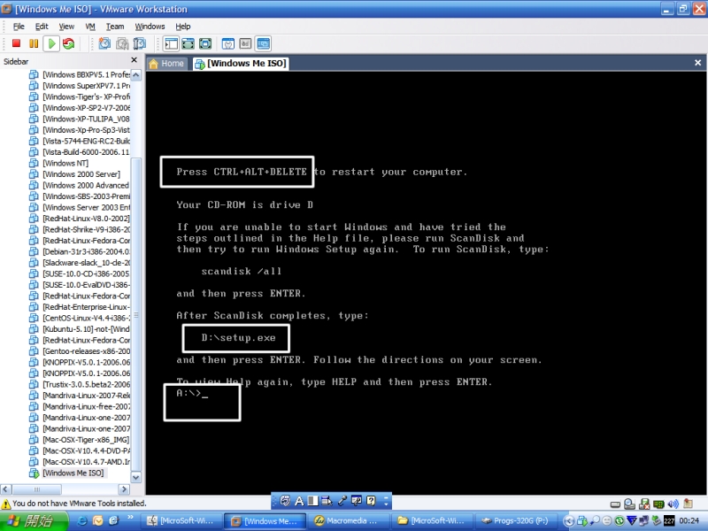This screenshot has height=531, width=708.
Task: Suspend the virtual machine with the pause icon
Action: point(34,43)
